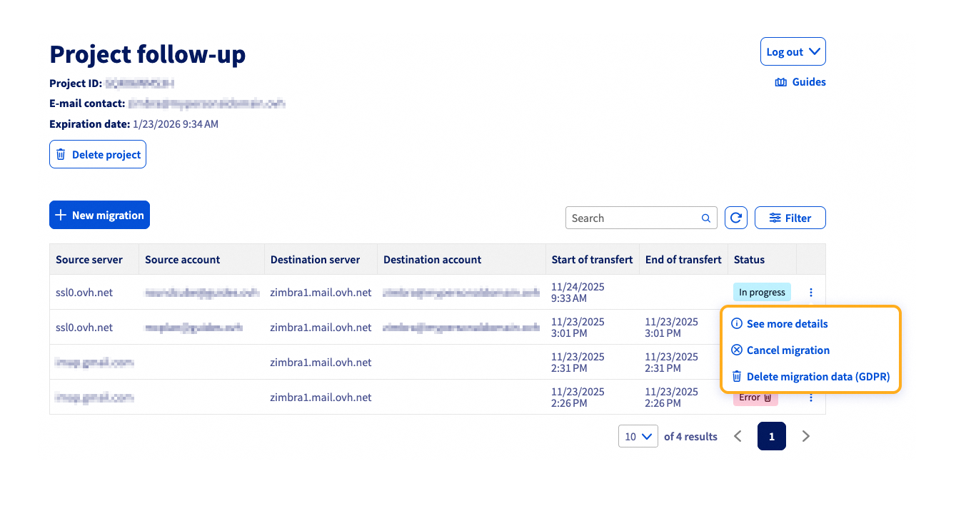This screenshot has width=976, height=511.
Task: Click into the Search input field
Action: tap(632, 218)
